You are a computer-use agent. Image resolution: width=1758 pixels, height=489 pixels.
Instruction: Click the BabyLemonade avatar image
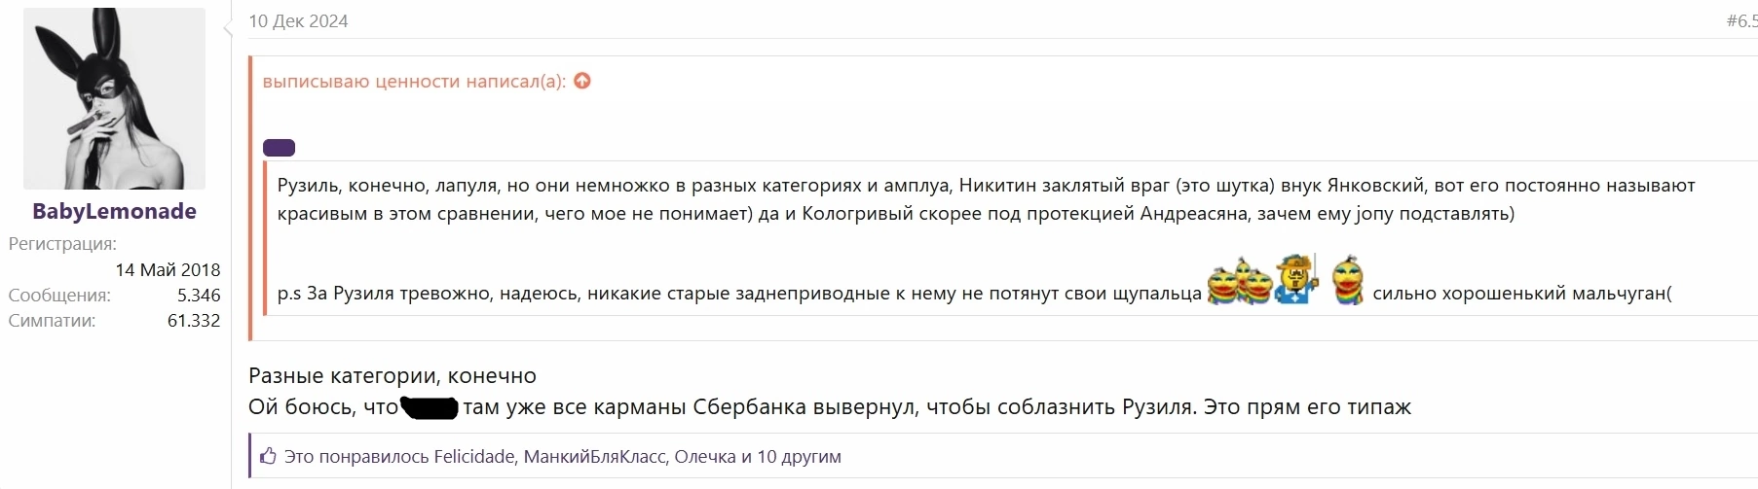(114, 98)
